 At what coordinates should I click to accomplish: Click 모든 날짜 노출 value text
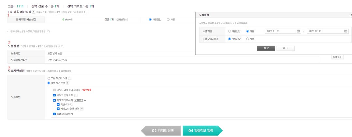(55, 54)
